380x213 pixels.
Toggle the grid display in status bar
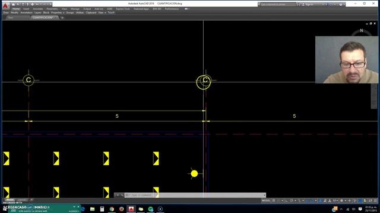[x=274, y=201]
